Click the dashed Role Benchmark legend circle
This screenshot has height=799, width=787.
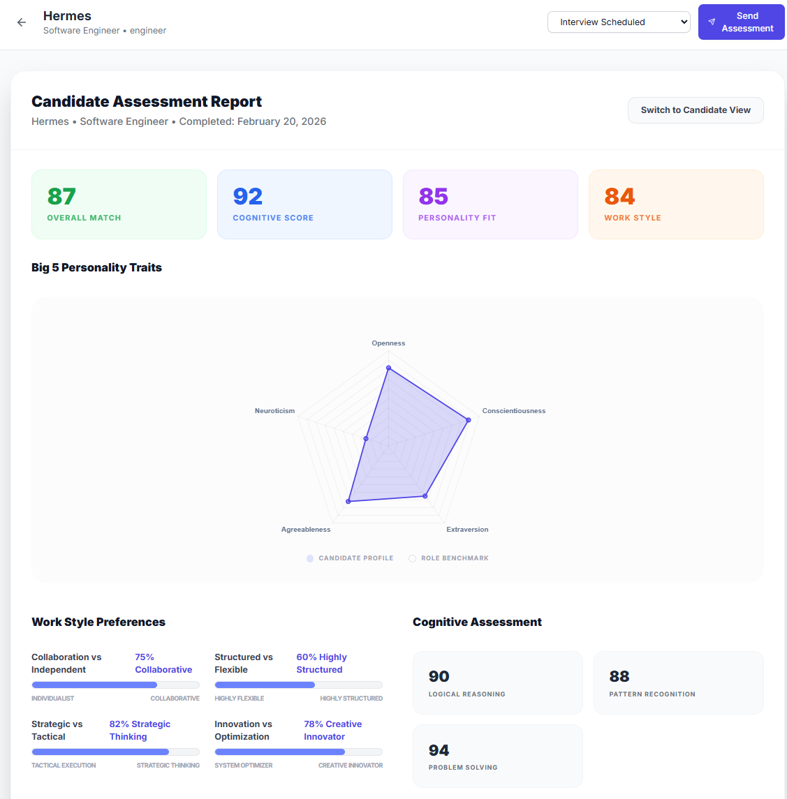[411, 558]
